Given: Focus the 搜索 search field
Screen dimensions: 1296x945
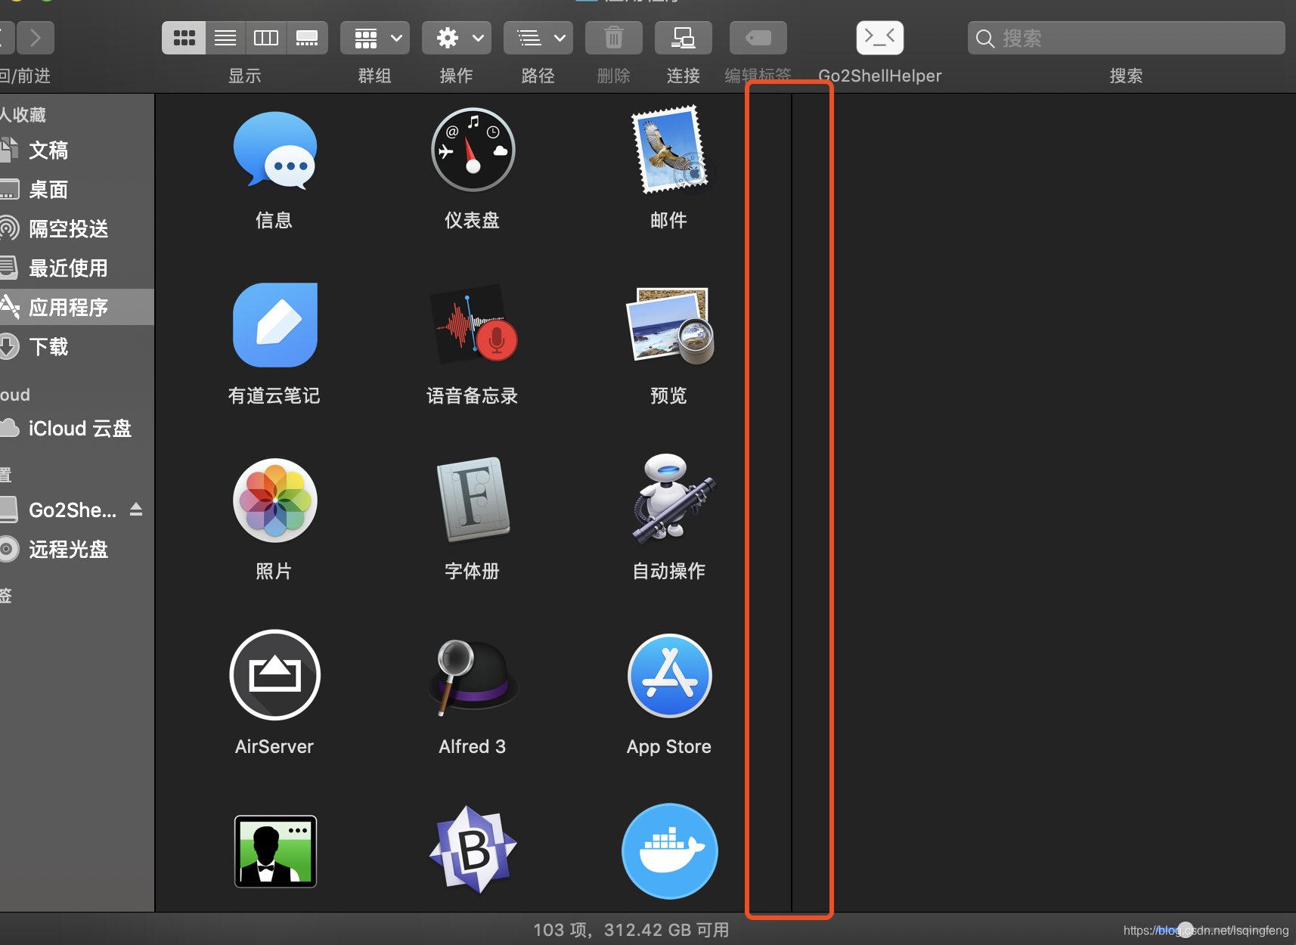Looking at the screenshot, I should [1127, 38].
